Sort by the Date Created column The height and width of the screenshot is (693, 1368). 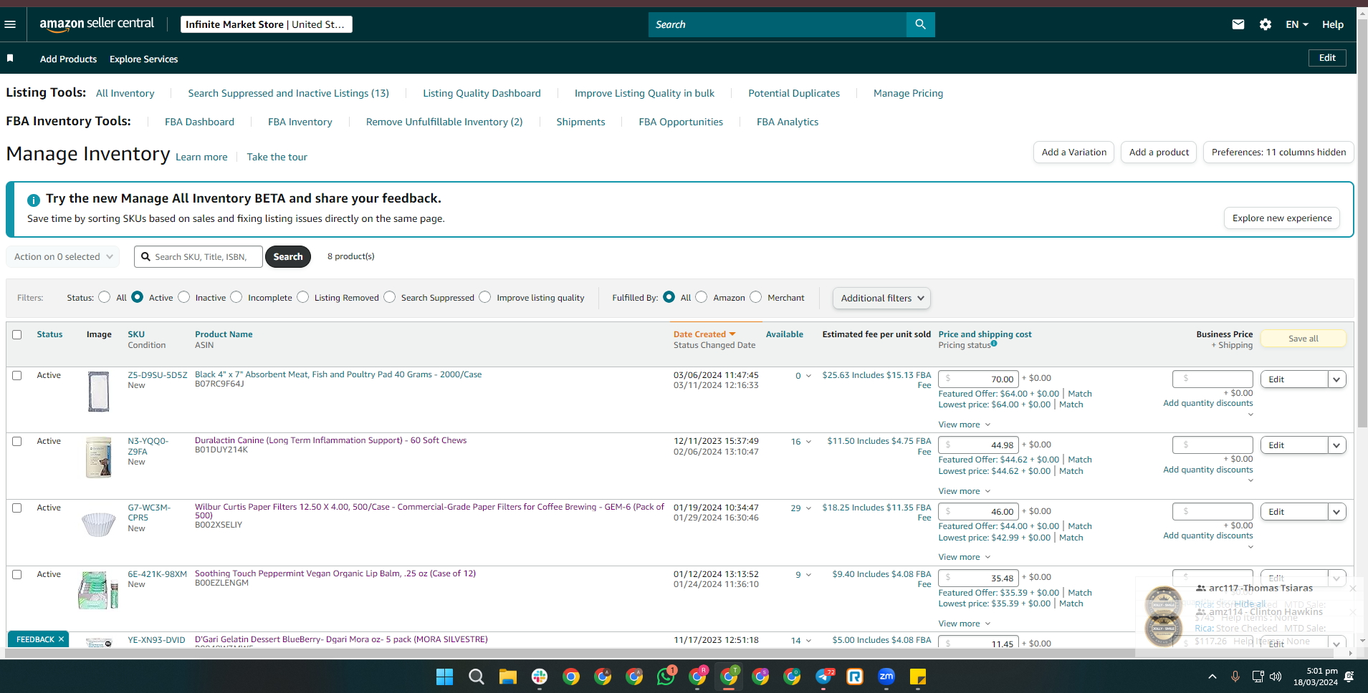tap(704, 334)
